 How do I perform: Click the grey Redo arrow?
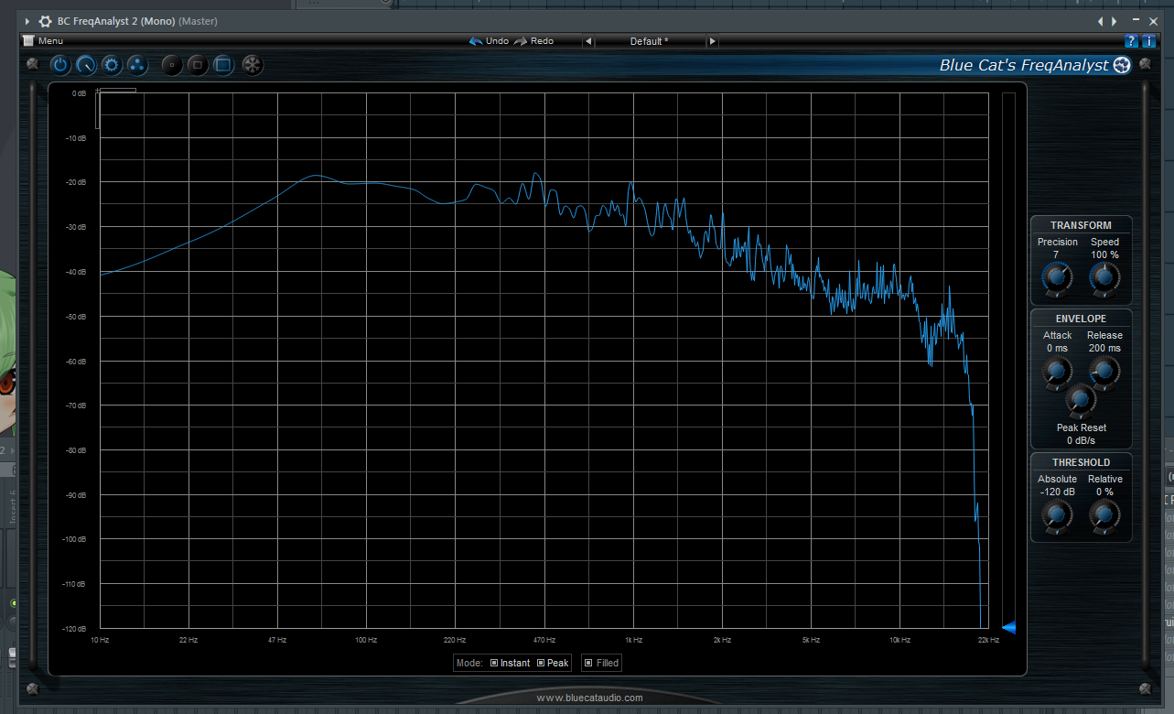coord(520,41)
